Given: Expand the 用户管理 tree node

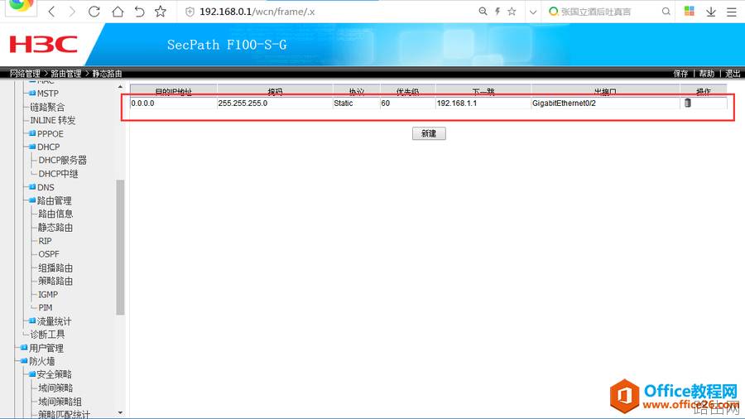Looking at the screenshot, I should (24, 348).
